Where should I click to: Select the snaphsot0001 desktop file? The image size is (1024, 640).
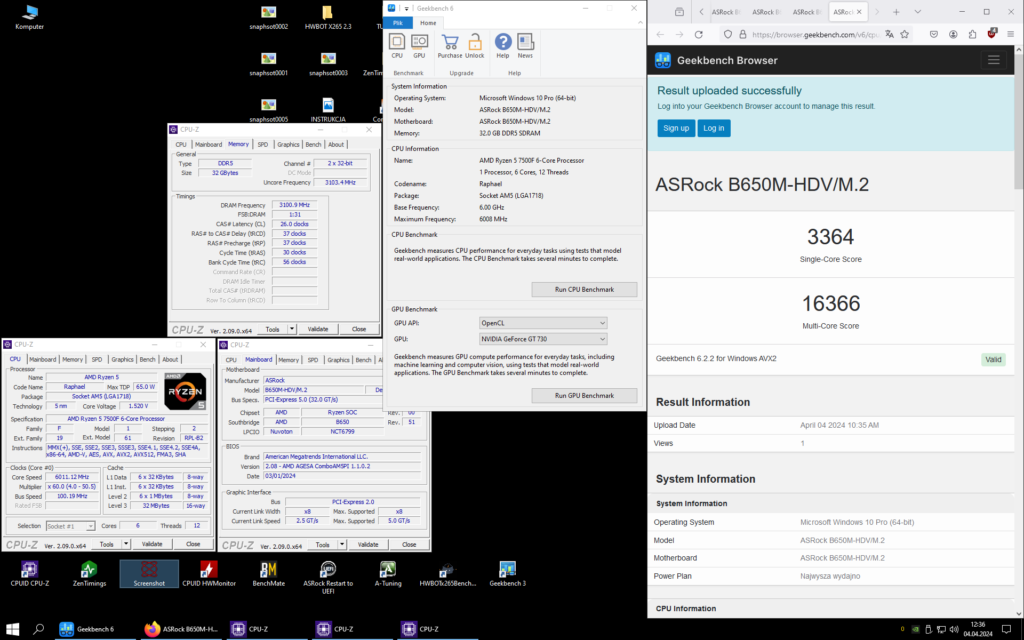coord(269,63)
